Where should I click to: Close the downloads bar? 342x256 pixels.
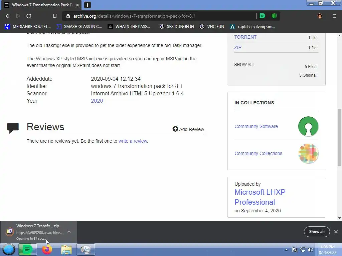336,232
